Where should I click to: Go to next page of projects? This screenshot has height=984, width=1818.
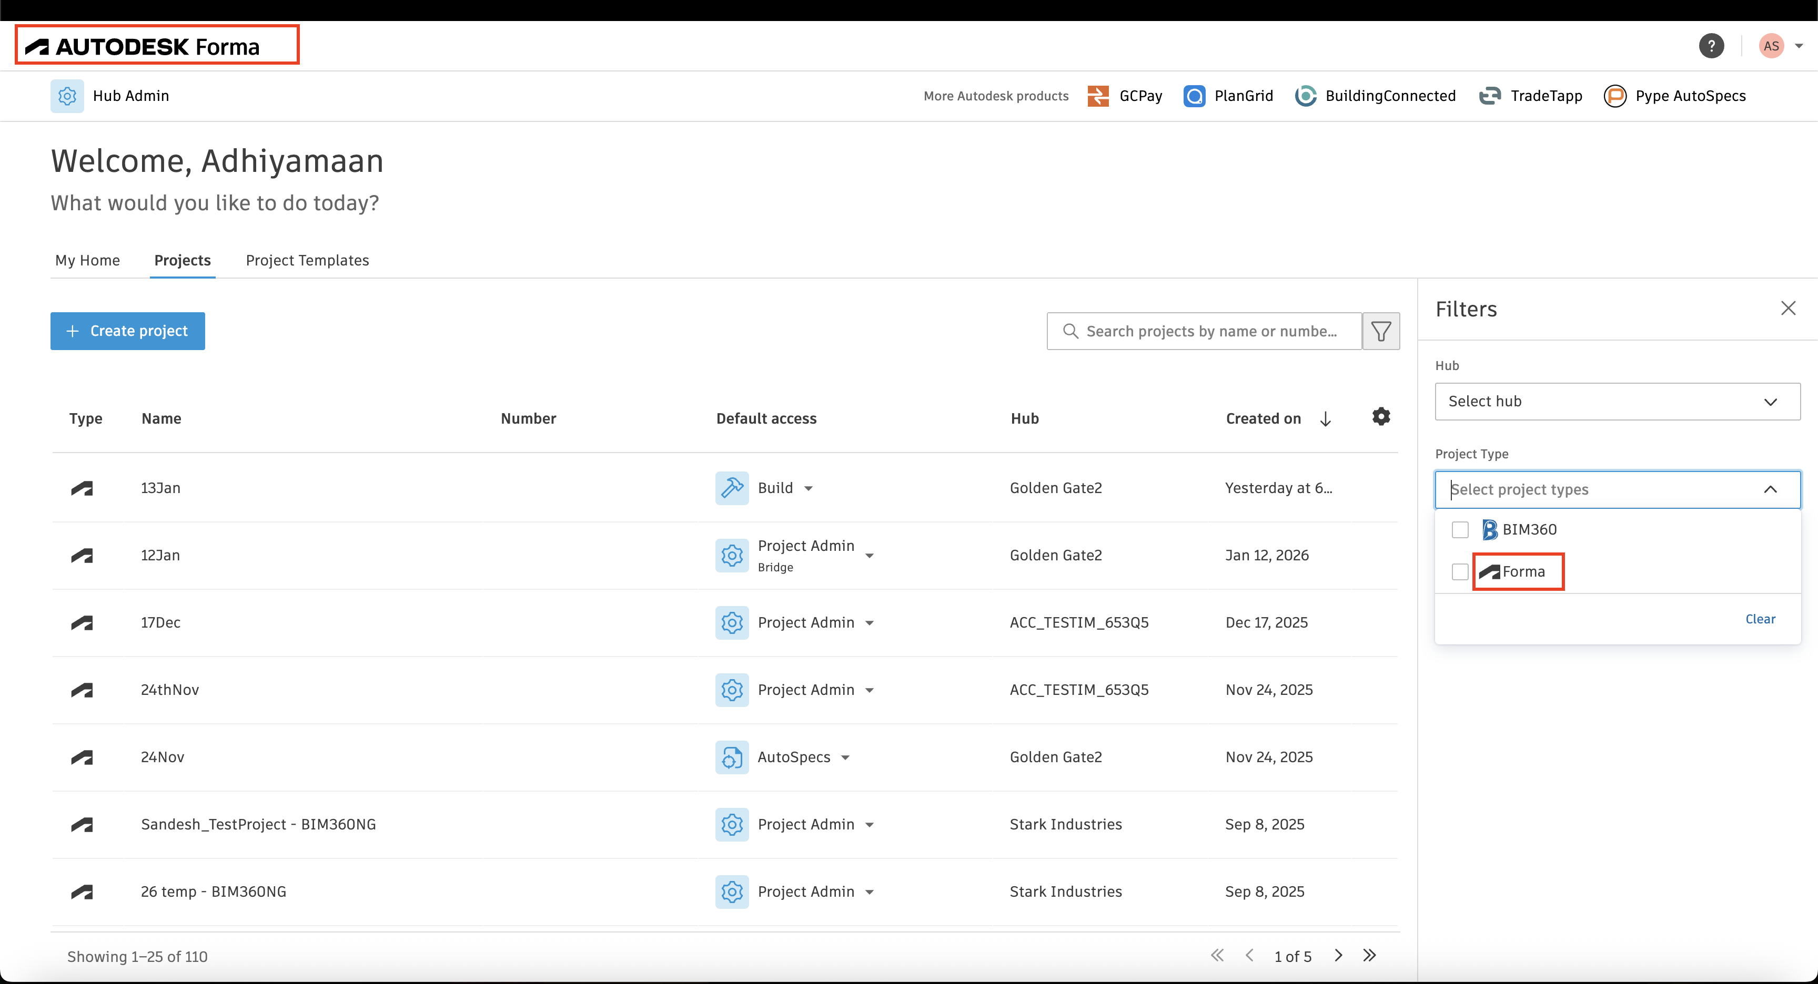pos(1338,956)
